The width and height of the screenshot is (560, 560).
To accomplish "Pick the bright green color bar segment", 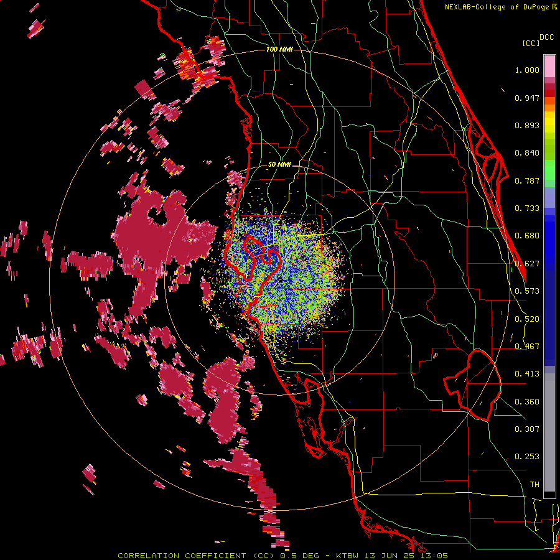I will click(549, 170).
